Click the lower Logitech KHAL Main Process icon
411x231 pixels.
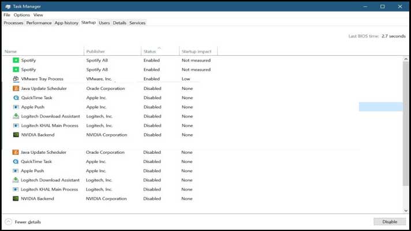click(x=16, y=190)
